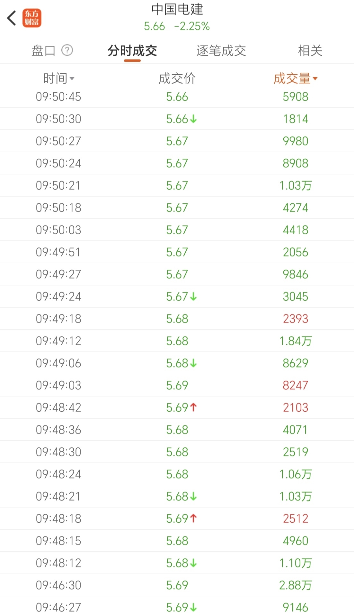Tap the down arrow at 09:50:30
The height and width of the screenshot is (616, 354).
[193, 119]
